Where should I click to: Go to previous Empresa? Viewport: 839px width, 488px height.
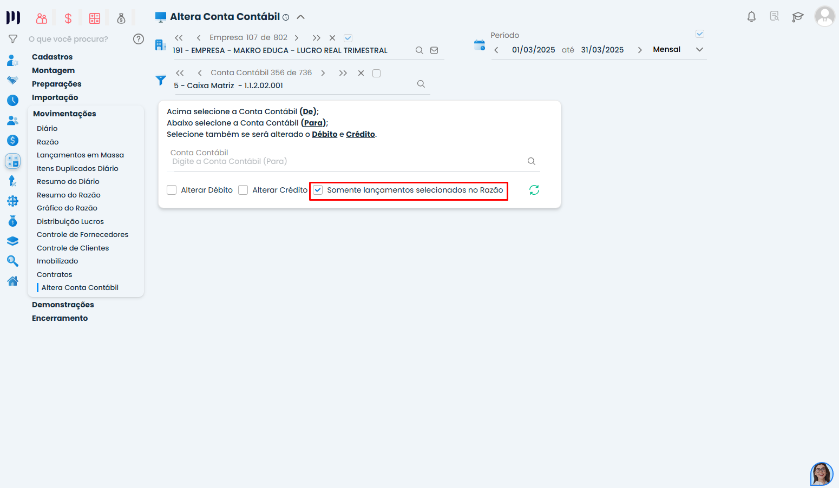pos(199,38)
